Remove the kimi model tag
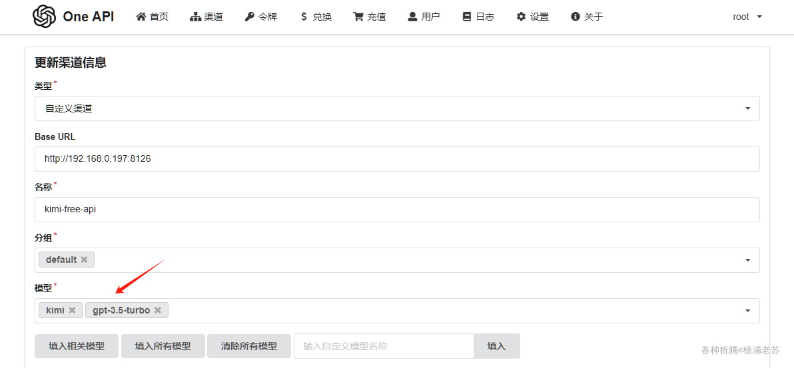Image resolution: width=794 pixels, height=368 pixels. (72, 310)
